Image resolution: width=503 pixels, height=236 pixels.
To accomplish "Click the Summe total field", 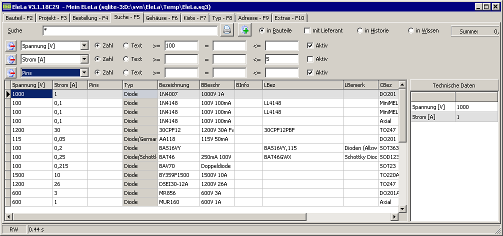I will point(475,31).
